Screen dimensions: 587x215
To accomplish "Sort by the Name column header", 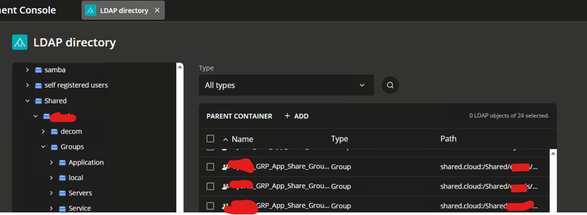I will pos(242,139).
